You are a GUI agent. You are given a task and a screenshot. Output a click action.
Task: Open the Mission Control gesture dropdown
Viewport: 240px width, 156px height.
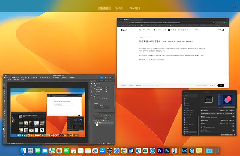click(227, 120)
